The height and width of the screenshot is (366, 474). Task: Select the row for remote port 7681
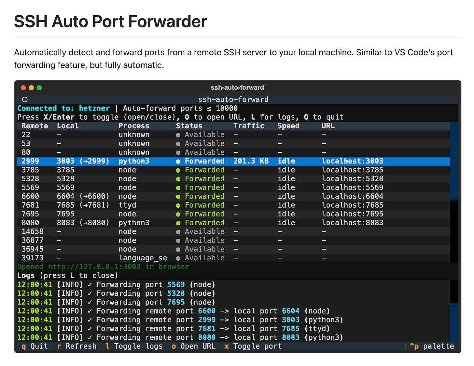[233, 205]
